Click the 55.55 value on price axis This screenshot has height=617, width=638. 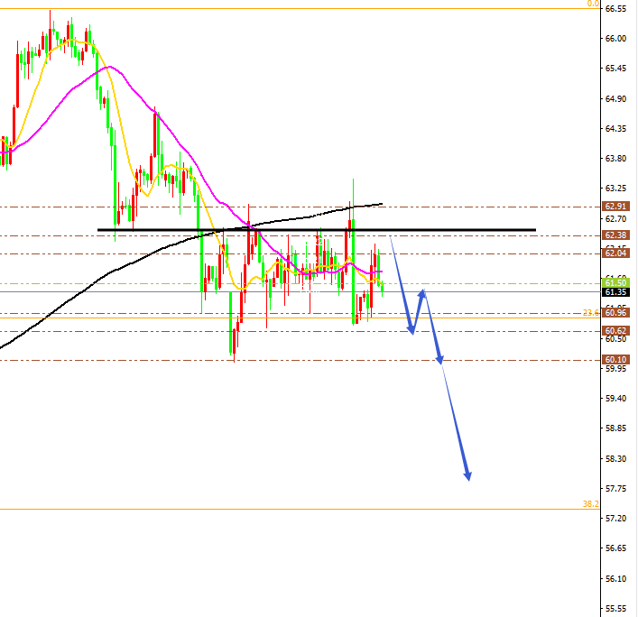[x=615, y=609]
